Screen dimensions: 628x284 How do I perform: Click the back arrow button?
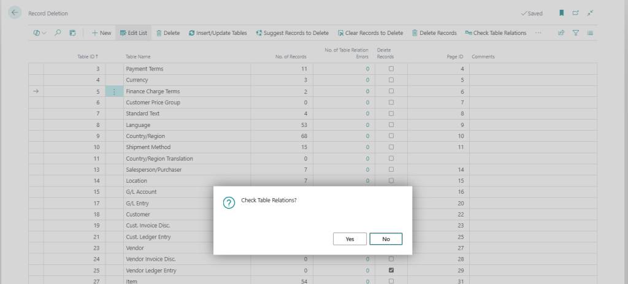pyautogui.click(x=15, y=13)
